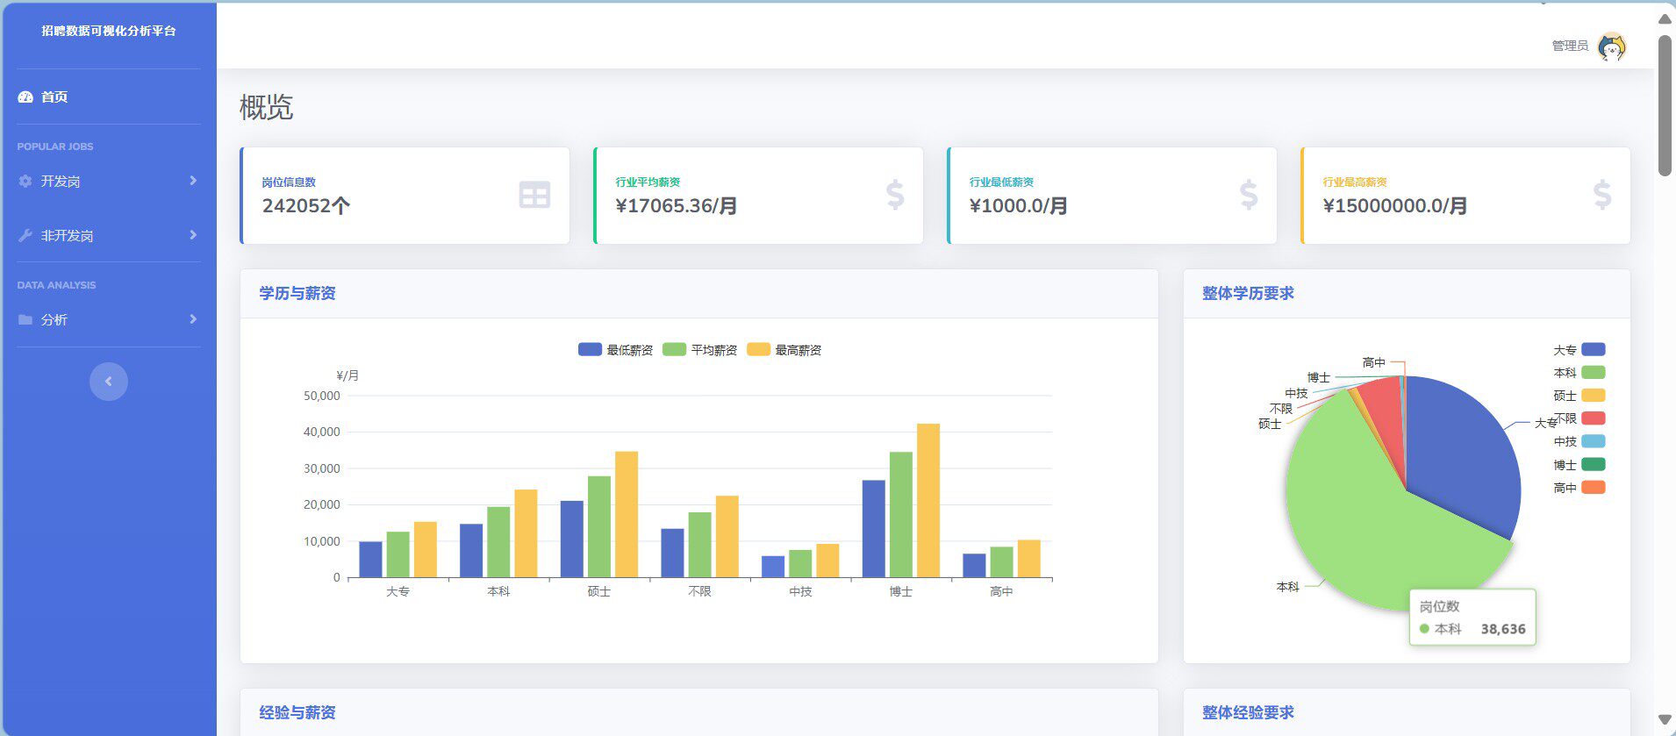The height and width of the screenshot is (736, 1676).
Task: Click dollar icon on 行业平均薪资 card
Action: 895,195
